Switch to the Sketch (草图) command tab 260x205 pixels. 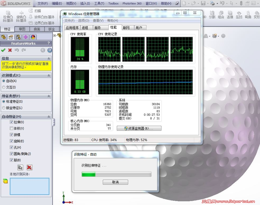click(x=22, y=29)
